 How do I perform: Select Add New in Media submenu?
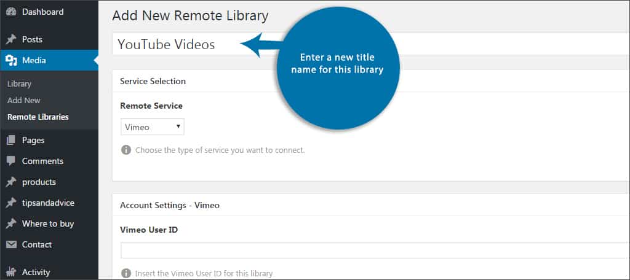click(x=24, y=100)
